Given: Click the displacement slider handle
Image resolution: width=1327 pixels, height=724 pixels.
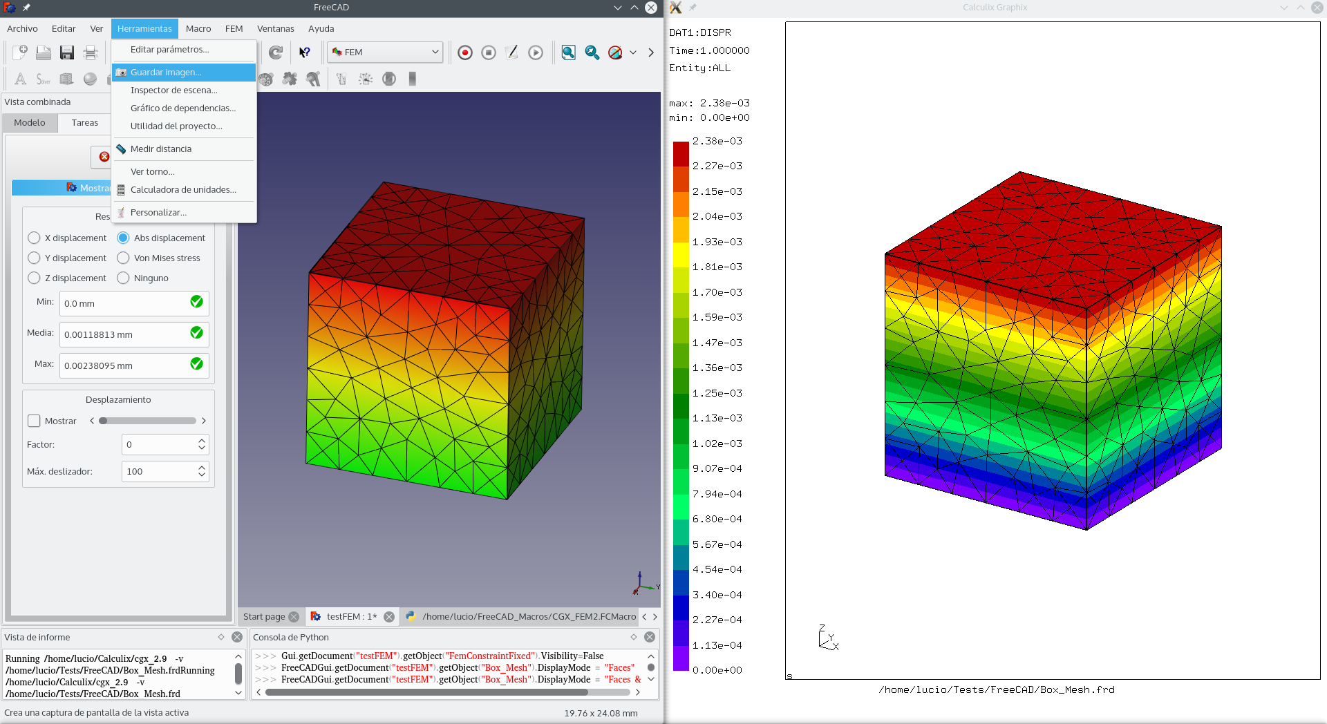Looking at the screenshot, I should click(x=103, y=421).
